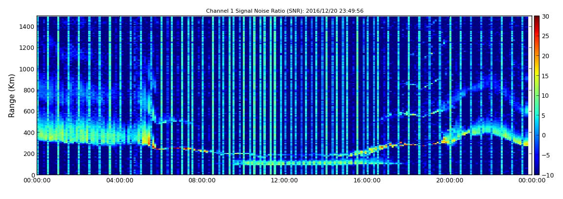Click the 600 range tick label

coord(29,111)
